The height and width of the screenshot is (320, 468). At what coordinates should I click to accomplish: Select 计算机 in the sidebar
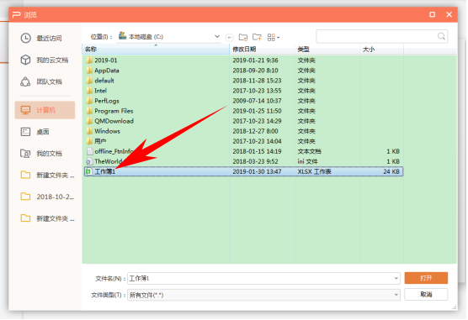point(45,110)
